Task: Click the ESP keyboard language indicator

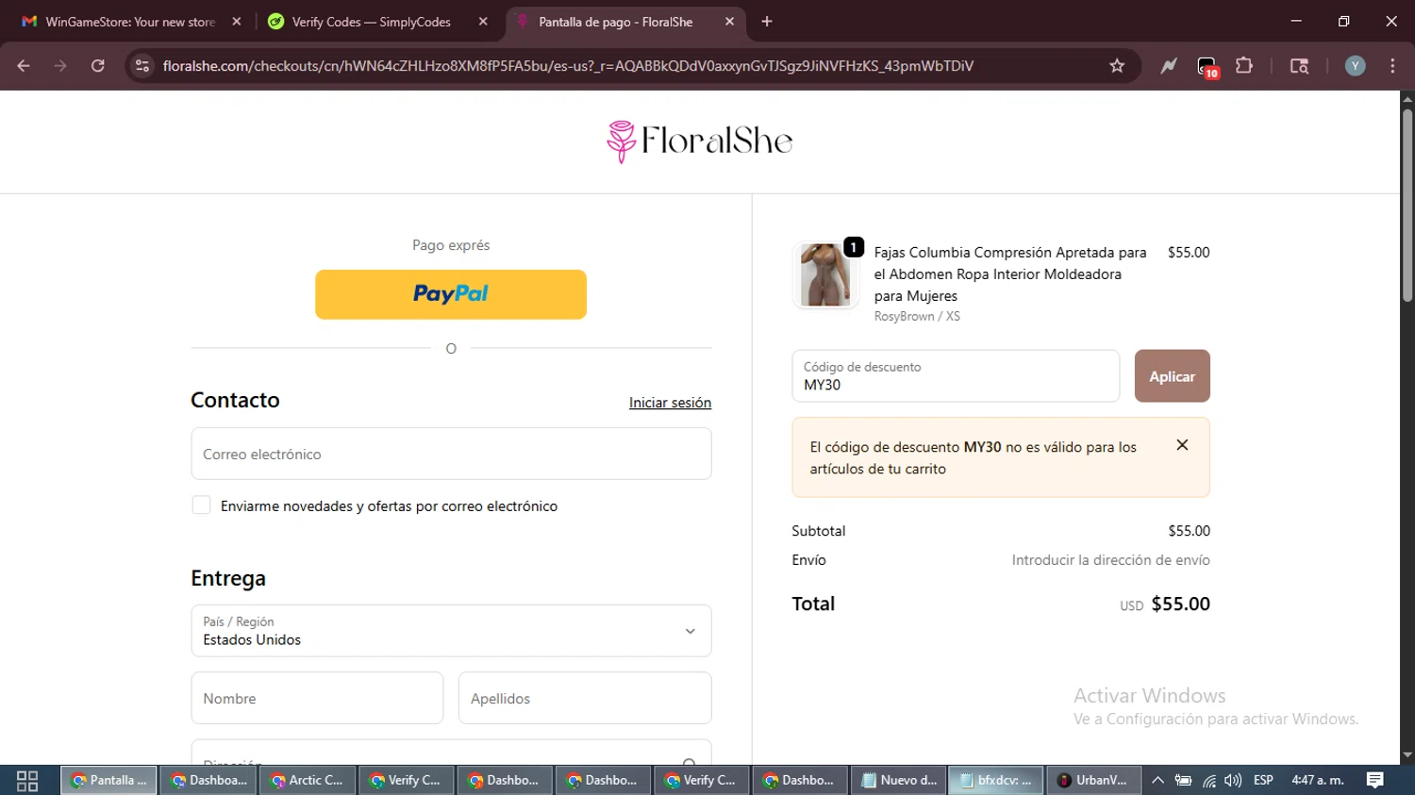Action: click(1263, 781)
